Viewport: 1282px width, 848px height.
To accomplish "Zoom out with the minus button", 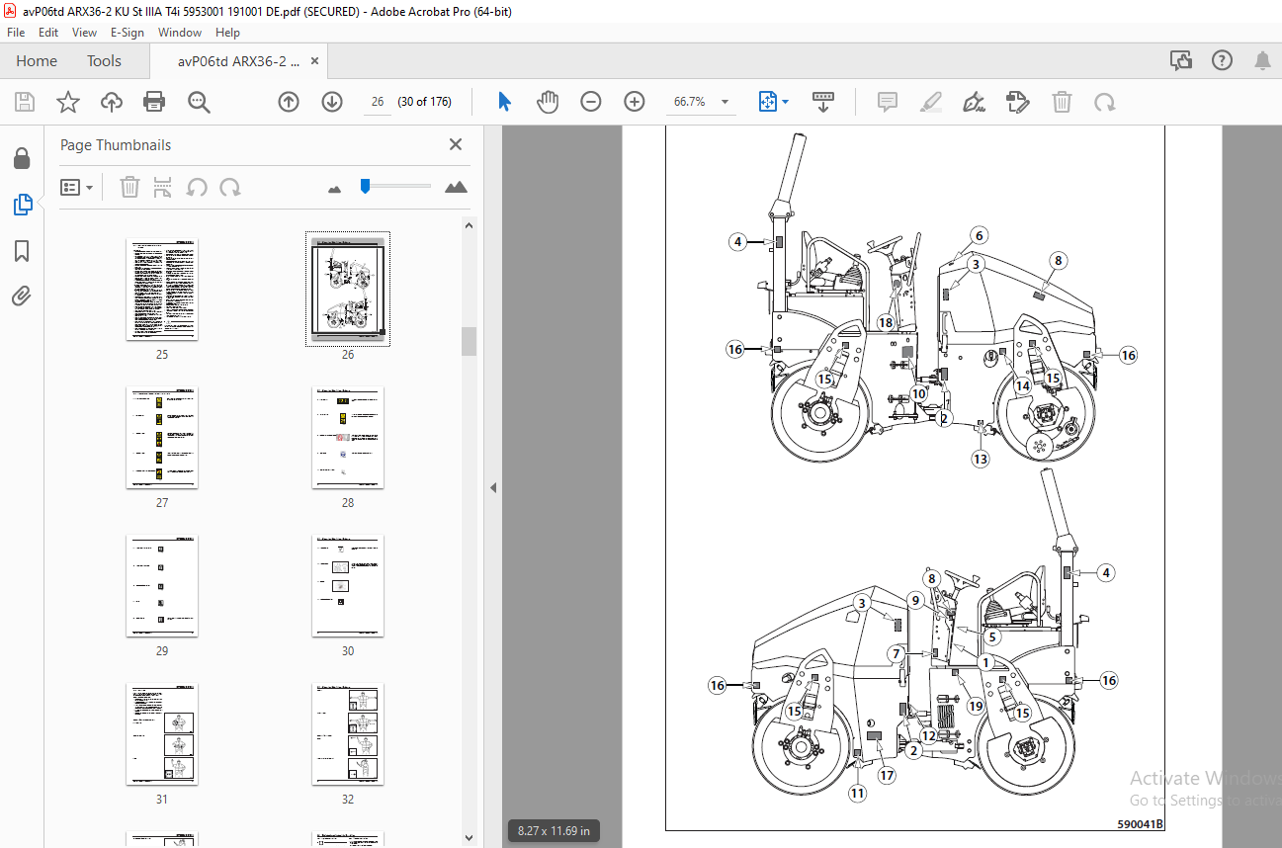I will click(591, 102).
